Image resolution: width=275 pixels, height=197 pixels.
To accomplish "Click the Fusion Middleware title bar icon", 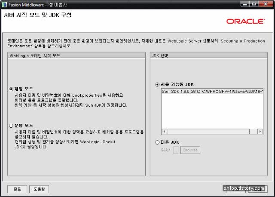I will [x=4, y=5].
